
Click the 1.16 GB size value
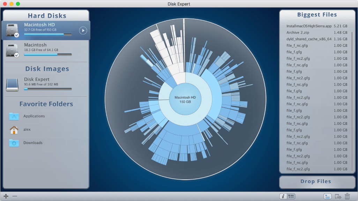341,39
